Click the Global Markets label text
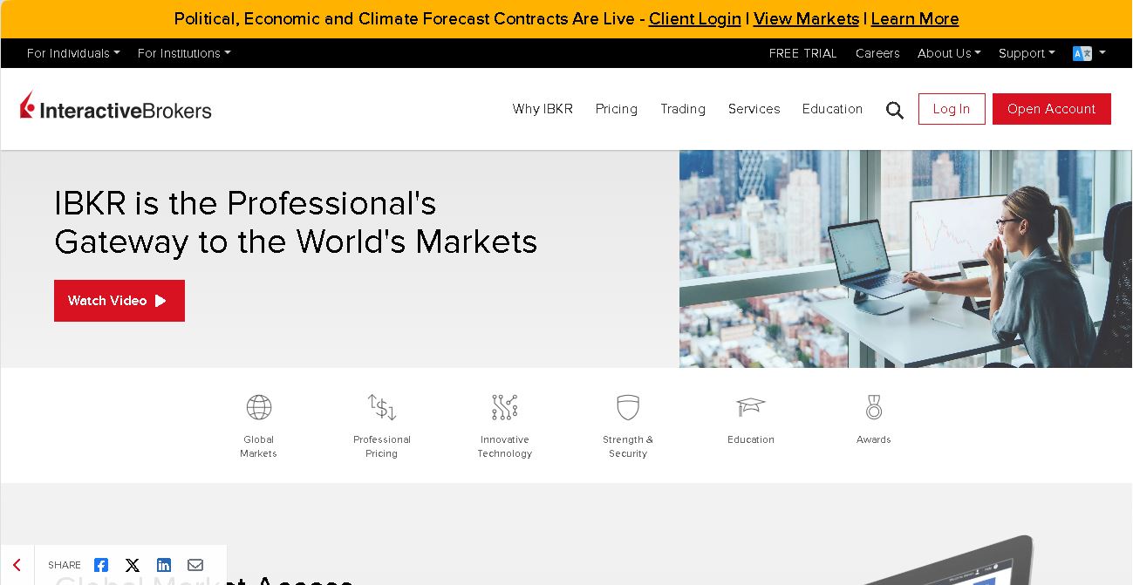Image resolution: width=1133 pixels, height=585 pixels. 259,446
